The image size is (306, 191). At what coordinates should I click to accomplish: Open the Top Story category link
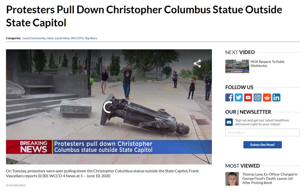pyautogui.click(x=91, y=38)
